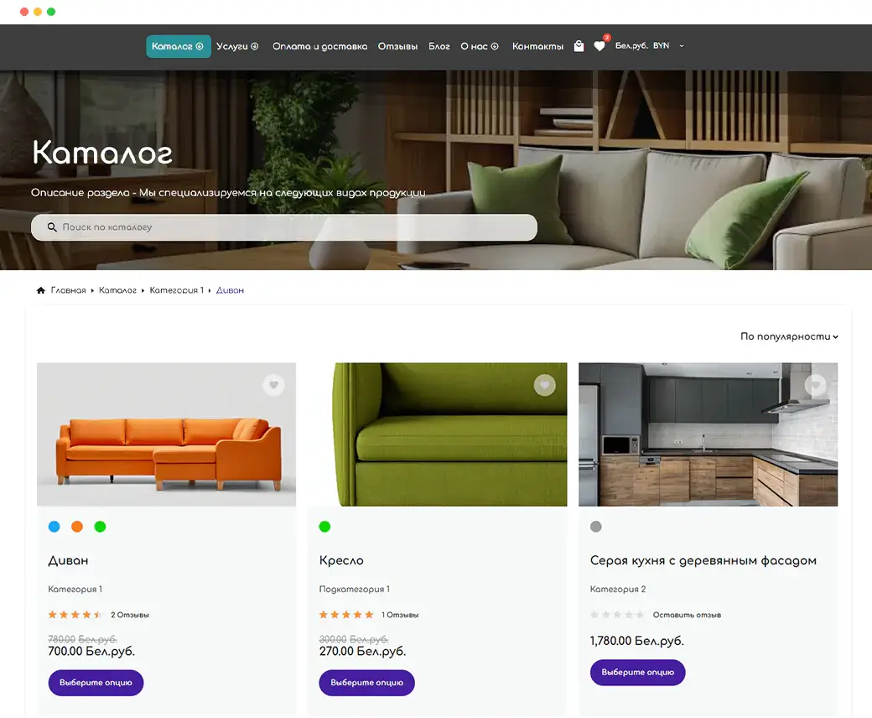872x718 pixels.
Task: Click the search magnifier icon
Action: (x=52, y=227)
